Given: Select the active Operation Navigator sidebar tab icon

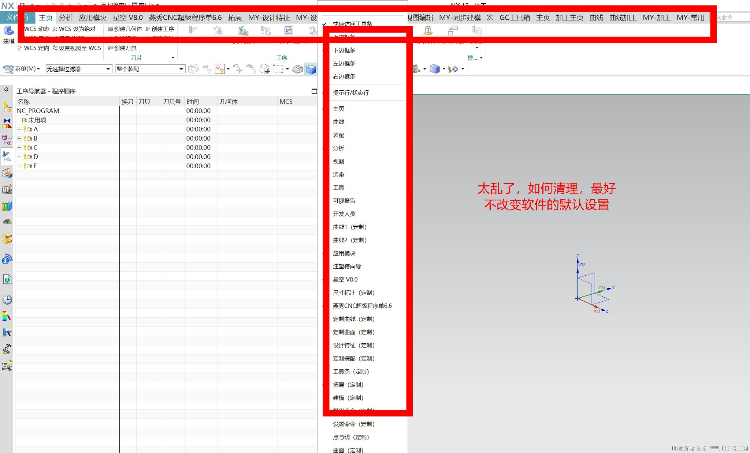Looking at the screenshot, I should click(x=7, y=156).
